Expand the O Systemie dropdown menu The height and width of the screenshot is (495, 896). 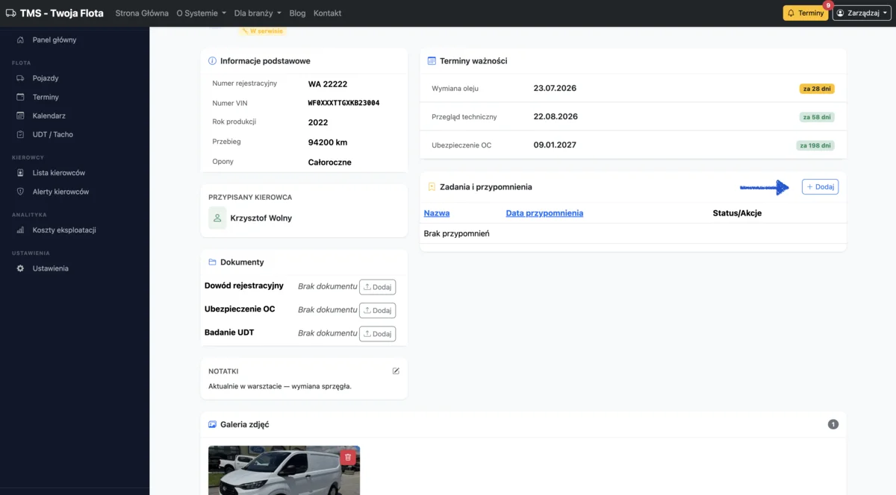[x=201, y=13]
